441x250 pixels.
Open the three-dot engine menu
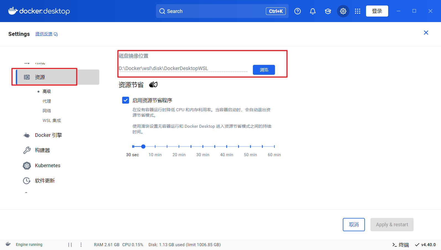click(x=81, y=245)
